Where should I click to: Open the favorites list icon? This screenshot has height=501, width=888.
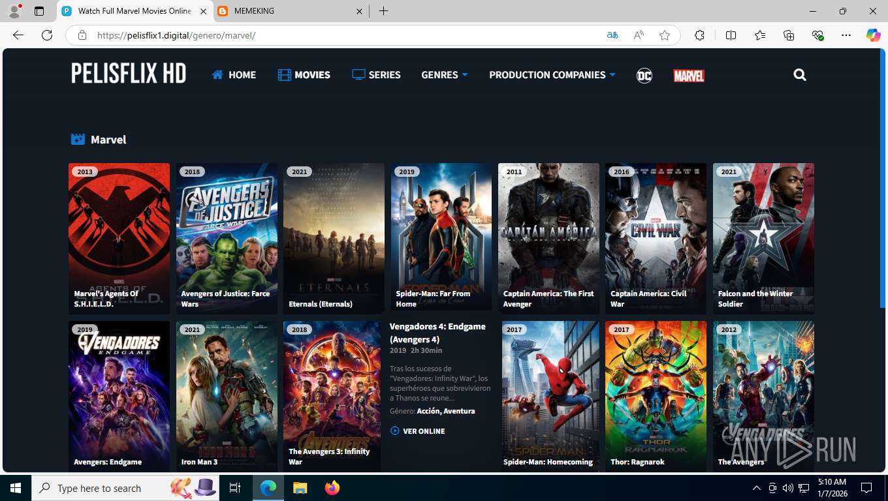click(x=760, y=35)
